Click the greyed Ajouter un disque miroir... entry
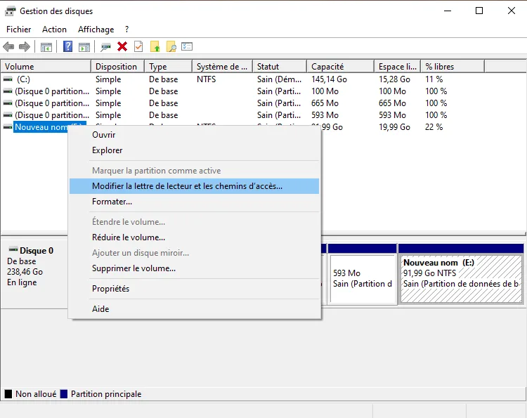The width and height of the screenshot is (527, 418). click(194, 253)
